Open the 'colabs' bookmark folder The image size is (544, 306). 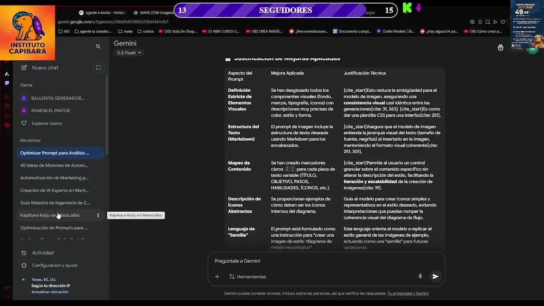(x=145, y=31)
